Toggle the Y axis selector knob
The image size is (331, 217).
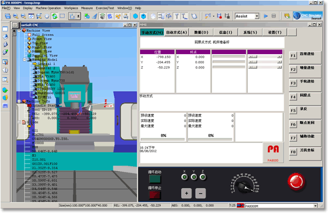click(x=194, y=177)
